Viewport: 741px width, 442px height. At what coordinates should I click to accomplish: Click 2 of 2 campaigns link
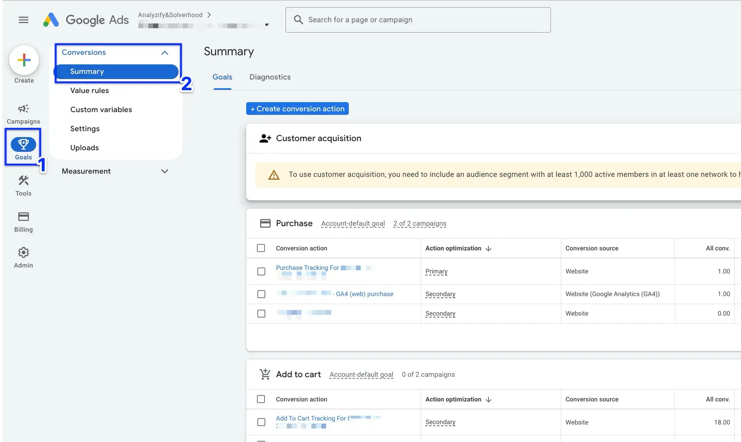pyautogui.click(x=420, y=223)
